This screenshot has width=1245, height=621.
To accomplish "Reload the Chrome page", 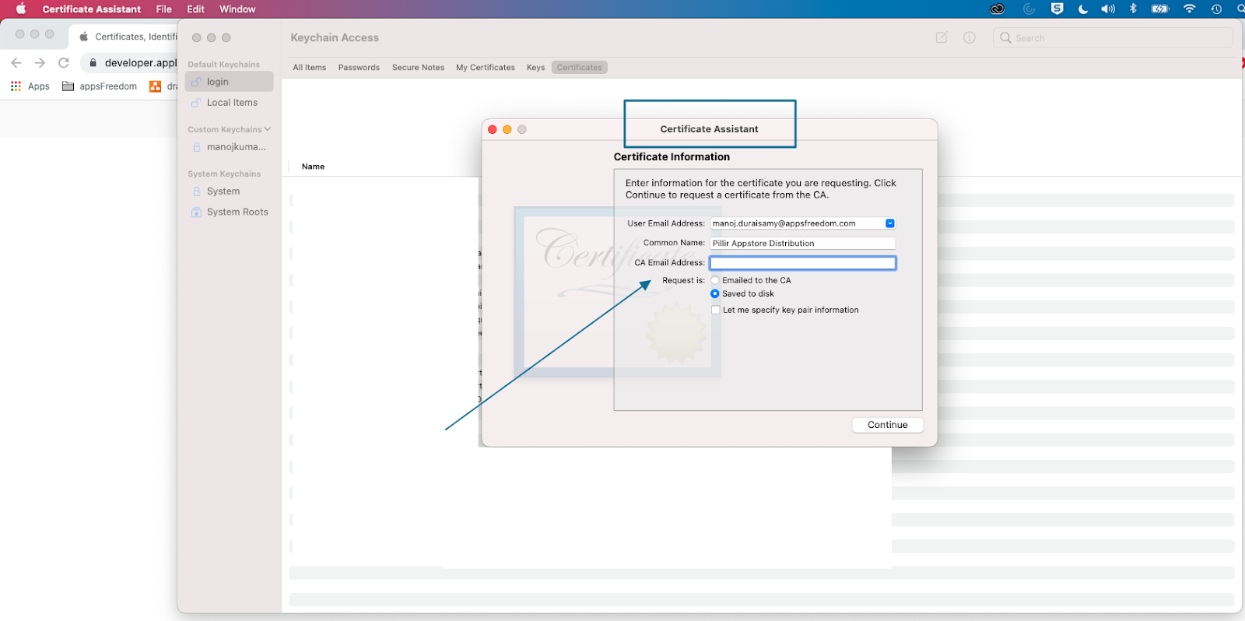I will 64,62.
